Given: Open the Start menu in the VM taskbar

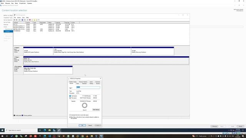Looking at the screenshot, I should point(2,130).
